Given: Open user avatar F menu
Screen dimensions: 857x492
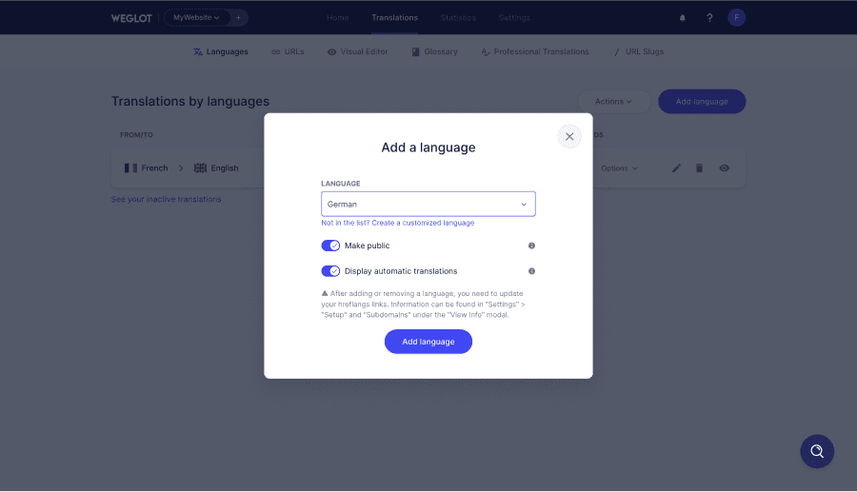Looking at the screenshot, I should point(736,17).
